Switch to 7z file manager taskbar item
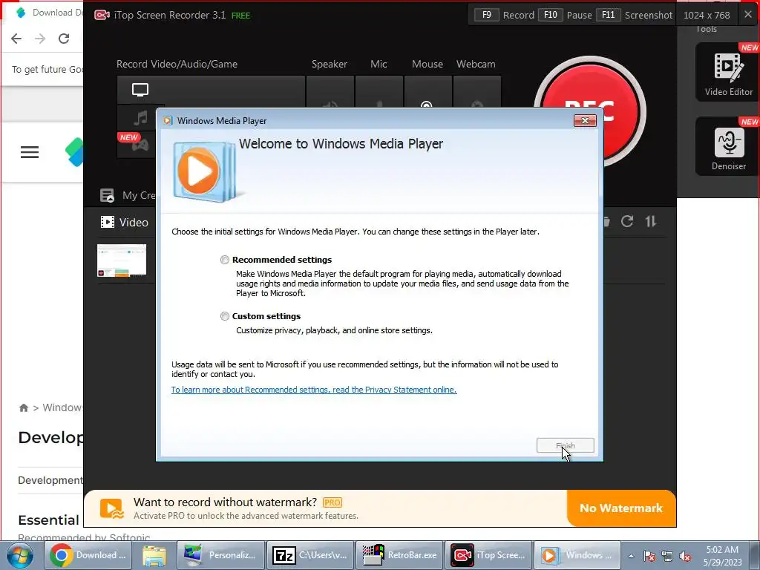 [x=310, y=555]
